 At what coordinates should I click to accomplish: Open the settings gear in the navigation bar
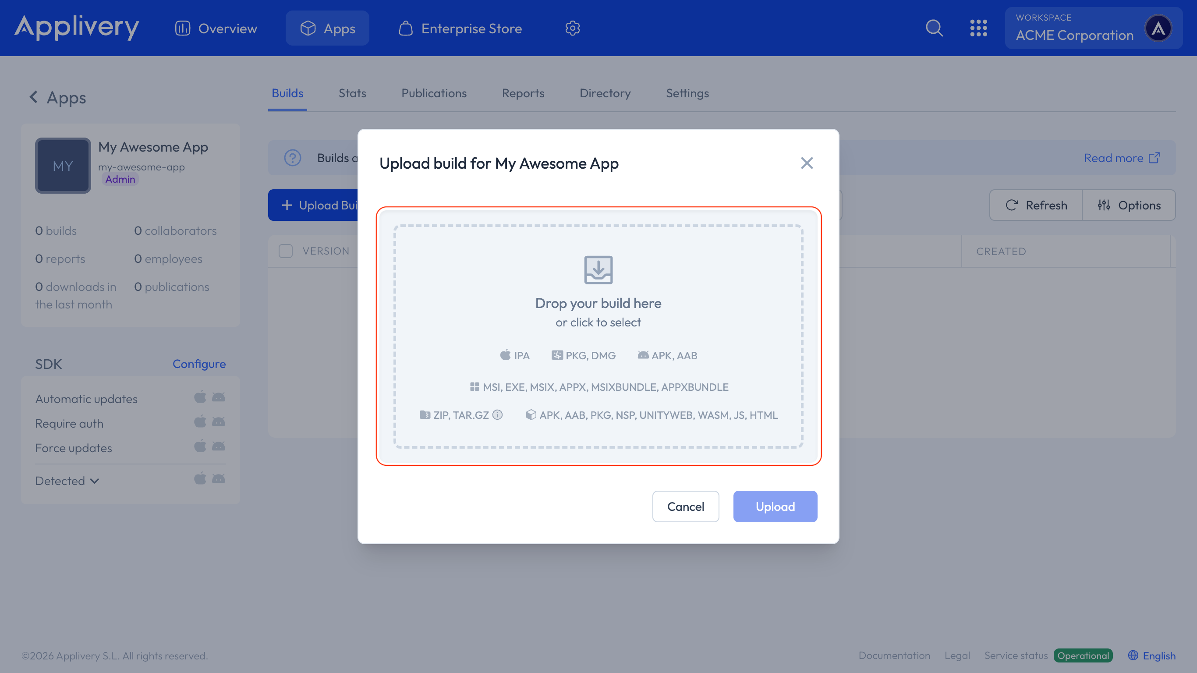point(573,28)
